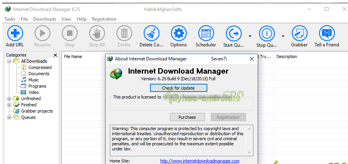This screenshot has width=348, height=164.
Task: Click the Stop All hand icon
Action: pyautogui.click(x=97, y=33)
